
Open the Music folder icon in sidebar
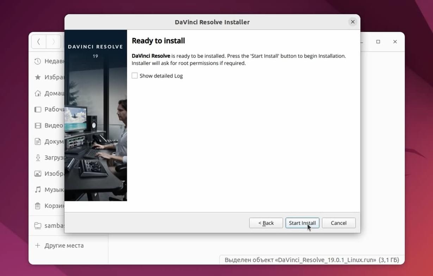(38, 190)
